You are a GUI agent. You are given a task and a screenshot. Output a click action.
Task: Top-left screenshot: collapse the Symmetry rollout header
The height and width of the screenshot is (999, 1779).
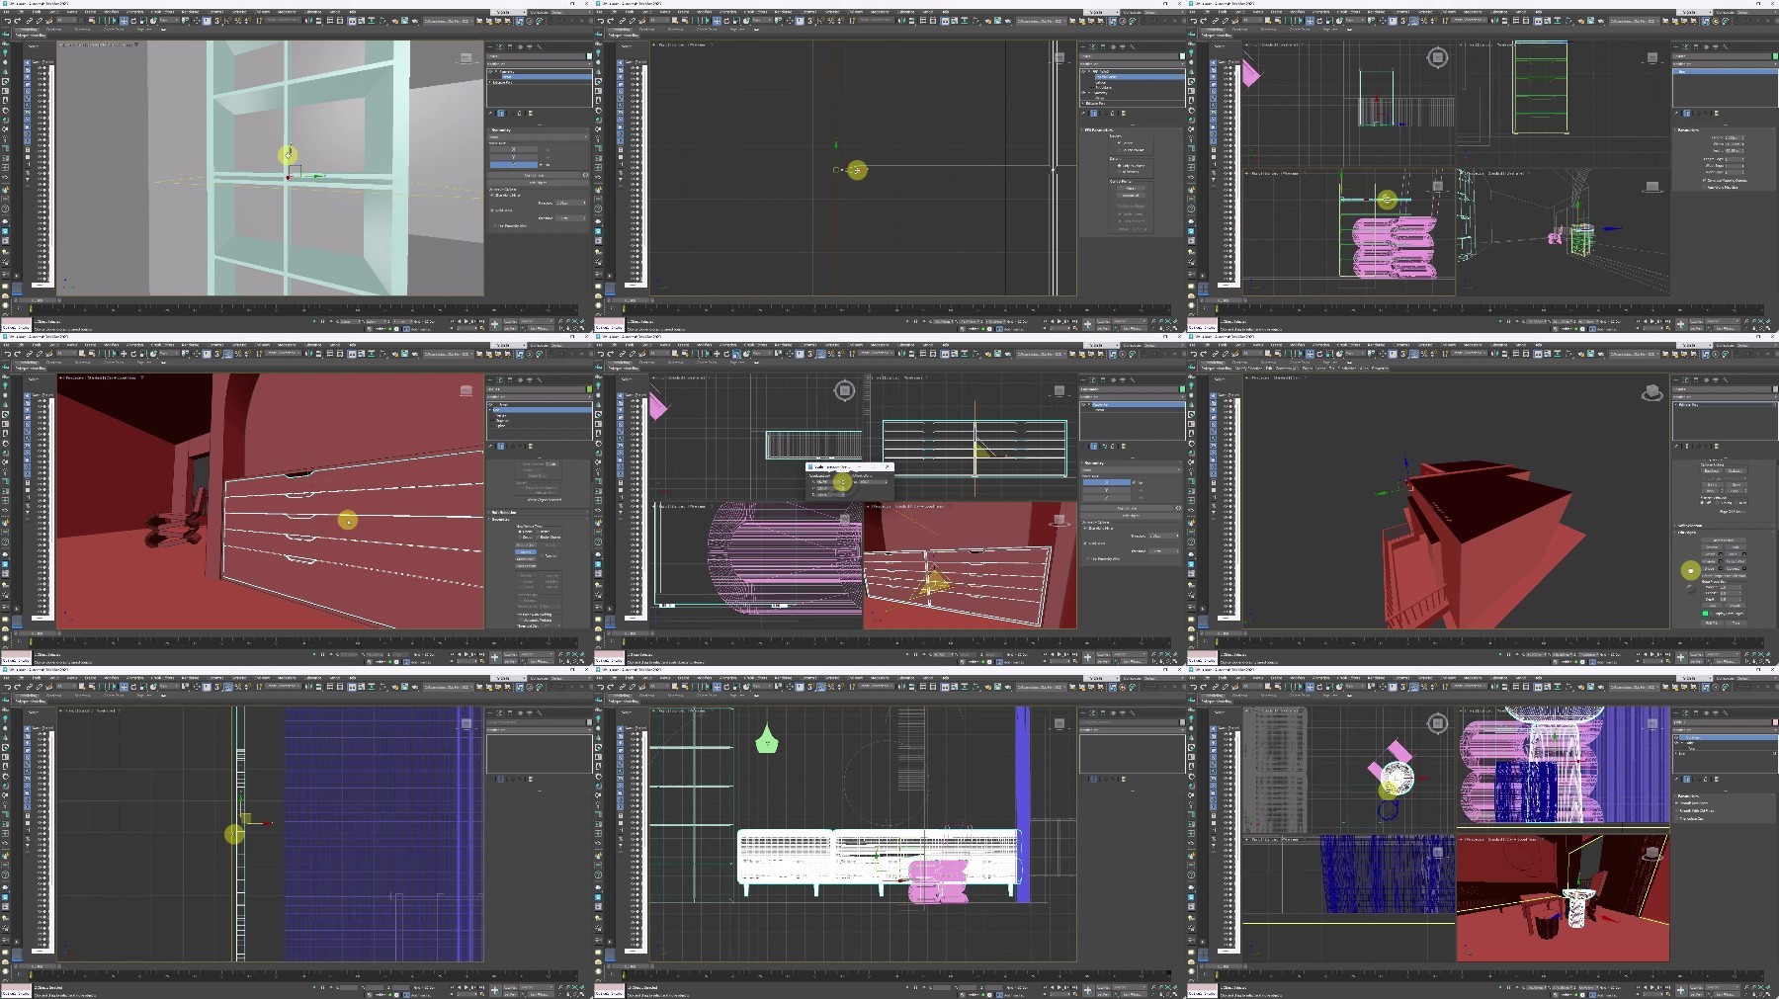539,130
